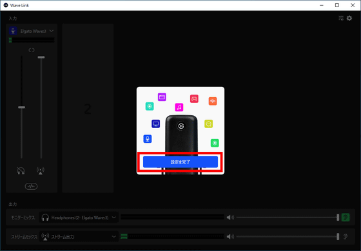Screen dimensions: 361x251
Task: Mute the input channel's headphone monitor output
Action: [x=21, y=171]
